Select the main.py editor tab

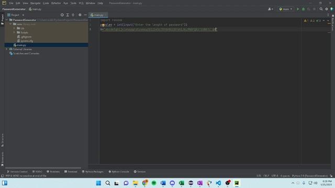pos(98,15)
